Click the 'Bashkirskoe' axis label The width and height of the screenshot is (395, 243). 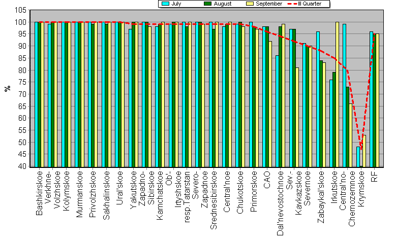(x=39, y=193)
